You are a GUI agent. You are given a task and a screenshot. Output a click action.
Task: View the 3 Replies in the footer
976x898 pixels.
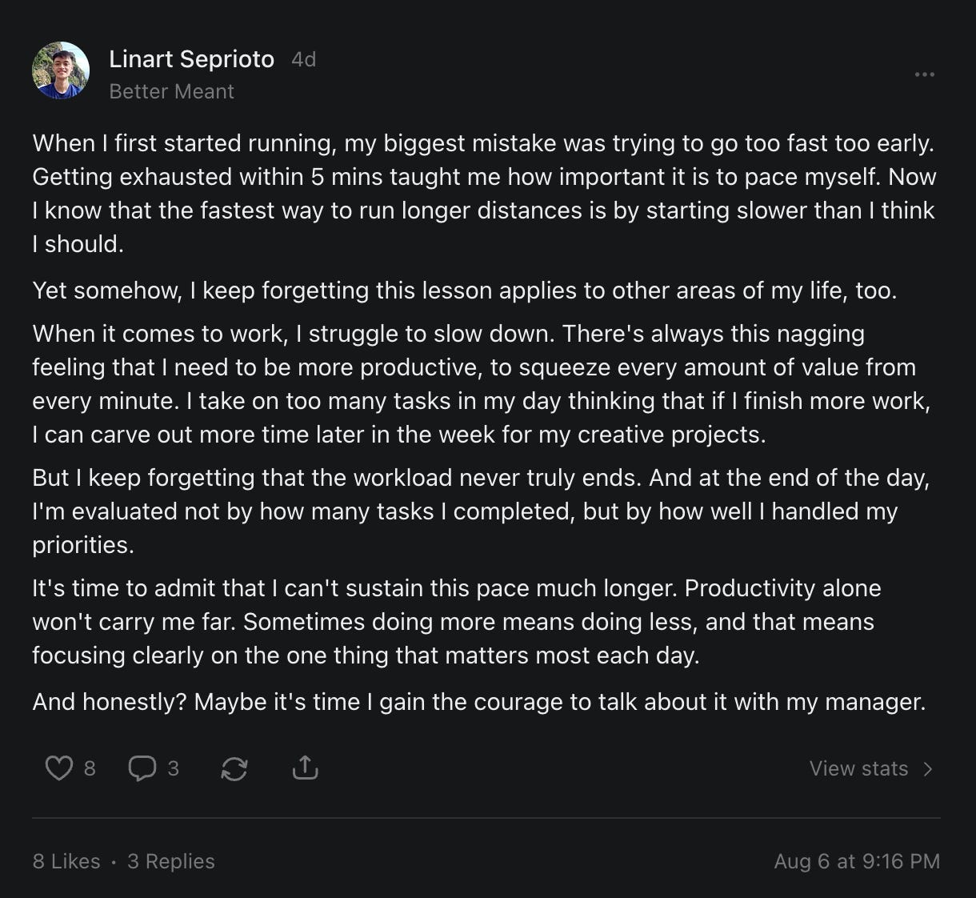171,861
